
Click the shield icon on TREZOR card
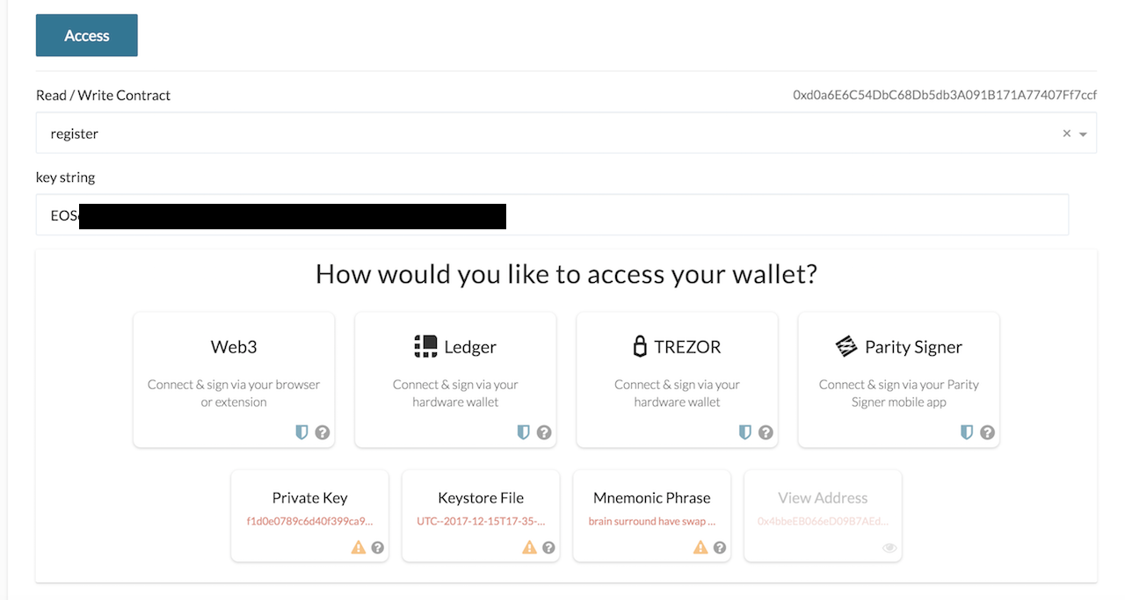745,432
